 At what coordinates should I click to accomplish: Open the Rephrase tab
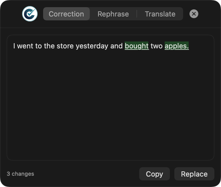[x=113, y=14]
